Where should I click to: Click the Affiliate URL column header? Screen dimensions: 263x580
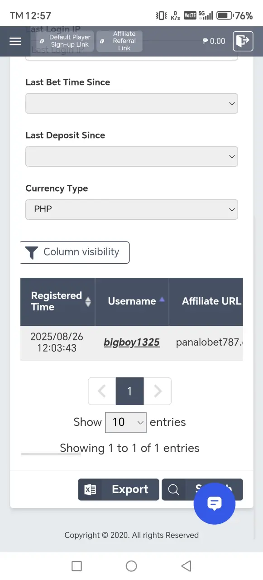(211, 301)
